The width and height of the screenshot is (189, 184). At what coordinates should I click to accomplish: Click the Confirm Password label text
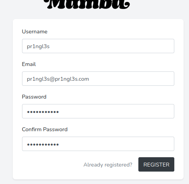[x=45, y=129]
